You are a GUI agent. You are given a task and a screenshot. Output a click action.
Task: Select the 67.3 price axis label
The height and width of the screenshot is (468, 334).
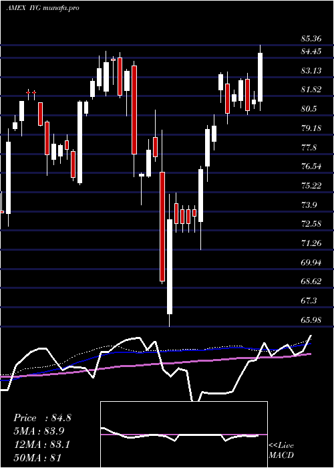click(x=309, y=301)
